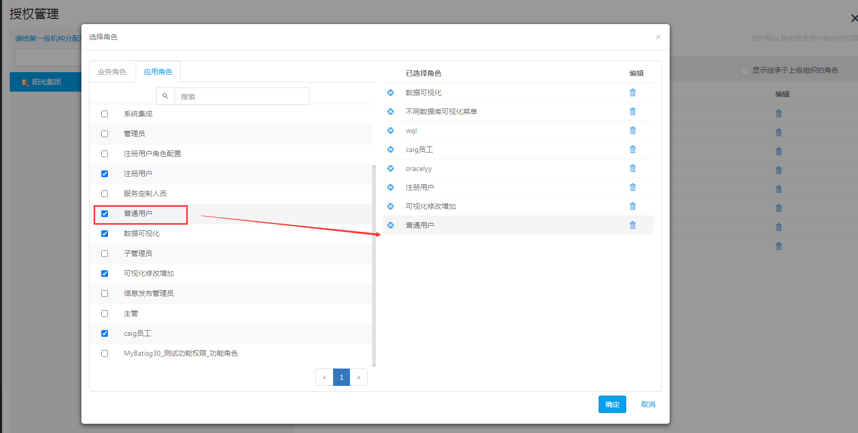The width and height of the screenshot is (858, 433).
Task: Check the 注册用户角色配置 checkbox
Action: click(104, 154)
